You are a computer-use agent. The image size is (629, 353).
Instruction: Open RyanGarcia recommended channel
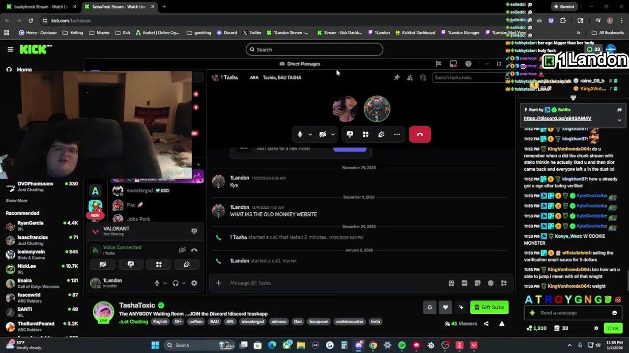point(42,226)
